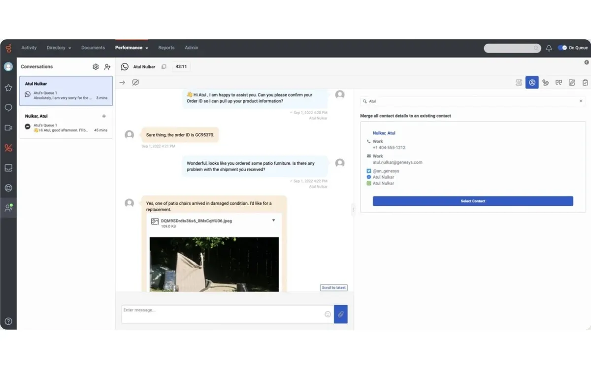Click the WhatsApp icon in conversation header

[125, 67]
